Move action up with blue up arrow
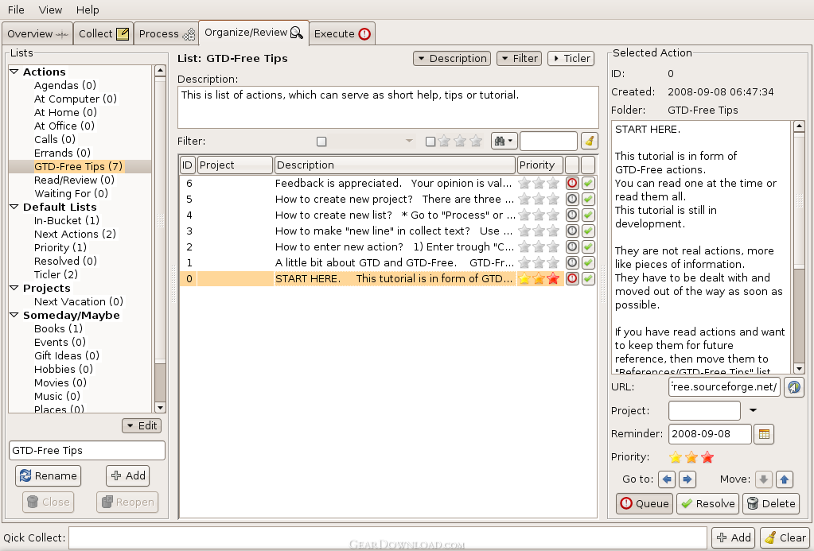This screenshot has height=551, width=814. click(785, 479)
